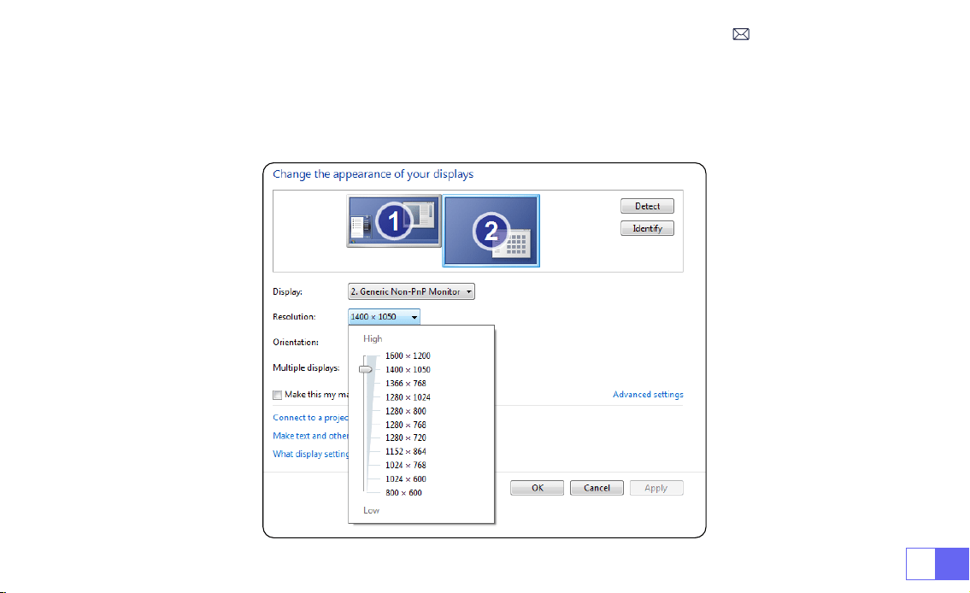Screen dimensions: 970x593
Task: Click the OK button
Action: (537, 488)
